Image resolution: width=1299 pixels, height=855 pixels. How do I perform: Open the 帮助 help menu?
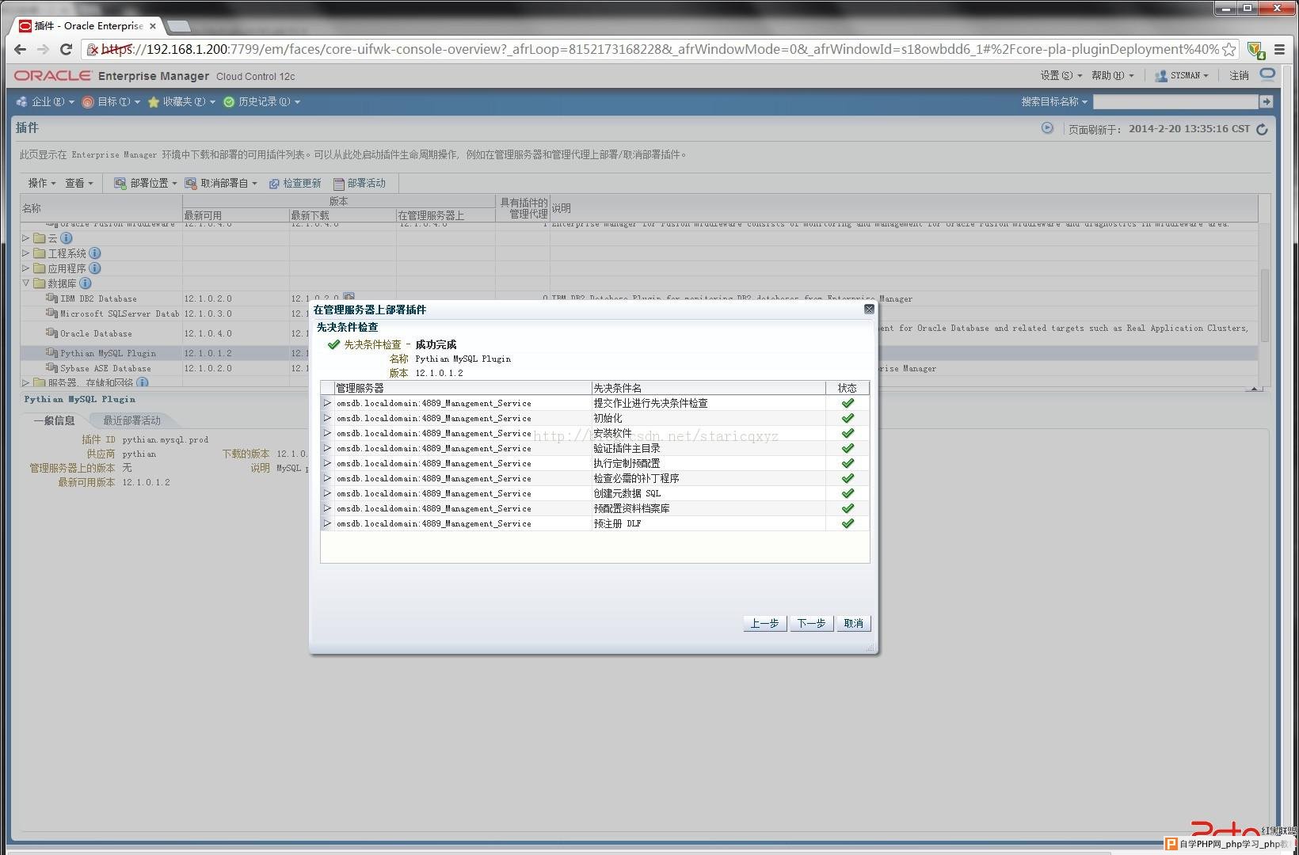[1113, 76]
